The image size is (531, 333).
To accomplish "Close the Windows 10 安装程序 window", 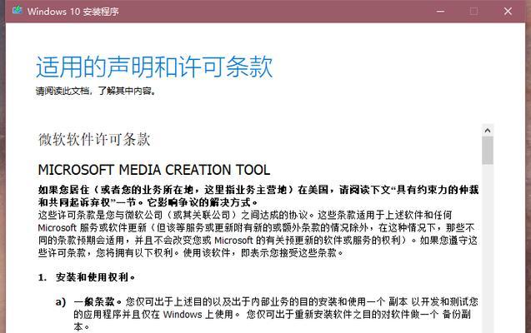I will coord(508,12).
